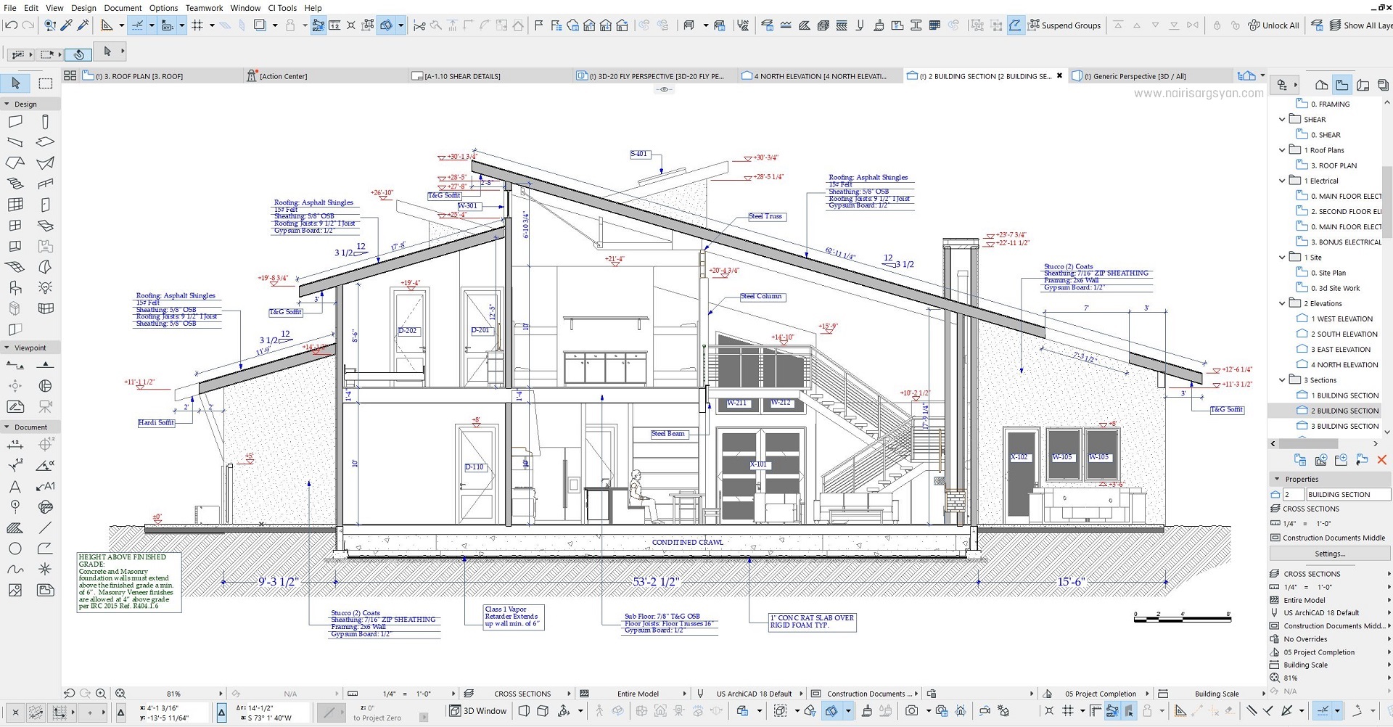Select the Hotspot tool
The width and height of the screenshot is (1393, 727).
click(x=45, y=570)
